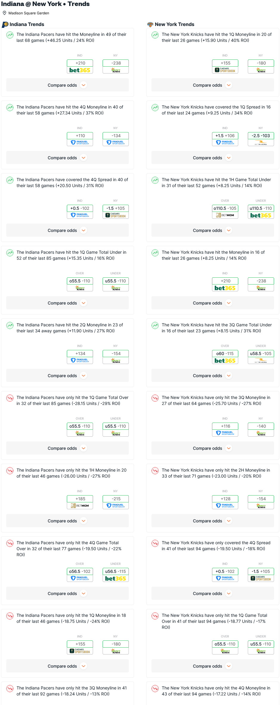This screenshot has width=280, height=705.
Task: Click BetMGM logo under o110.5 -105
Action: (x=225, y=215)
